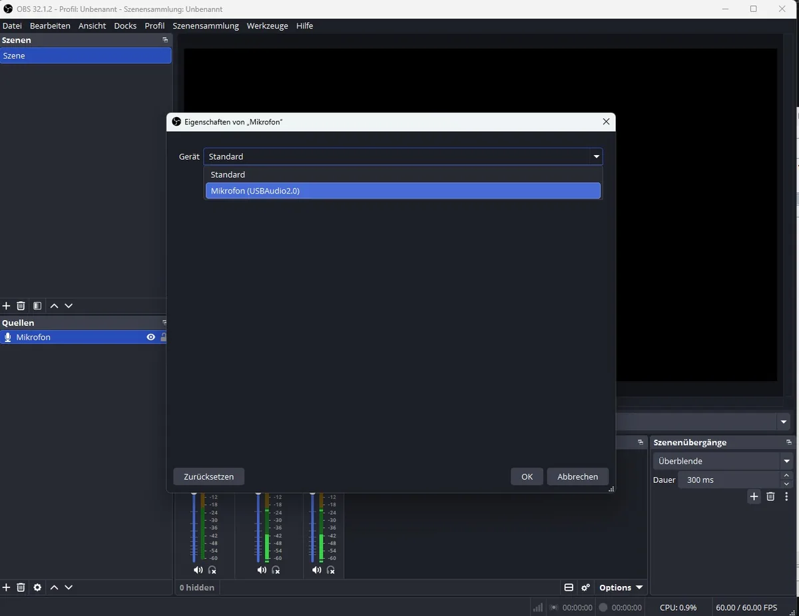The height and width of the screenshot is (616, 799).
Task: Remove selected scene with trash icon
Action: [21, 306]
